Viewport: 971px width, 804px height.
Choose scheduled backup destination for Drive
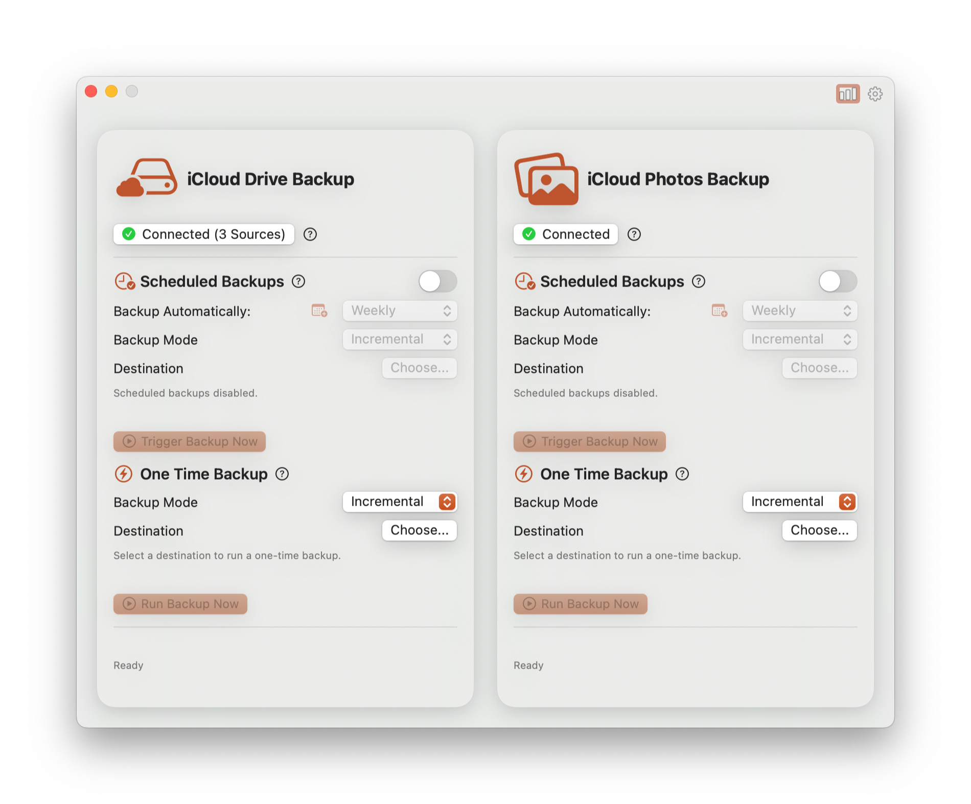(x=420, y=368)
